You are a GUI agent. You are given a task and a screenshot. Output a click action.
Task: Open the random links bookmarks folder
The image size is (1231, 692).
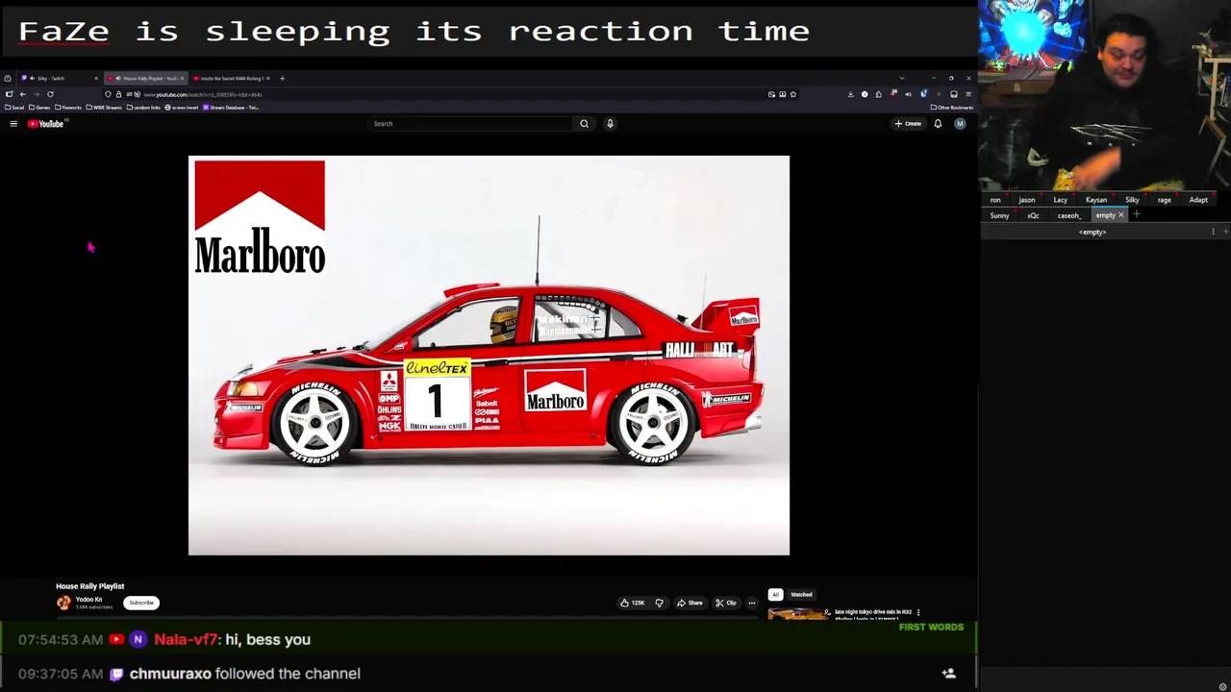click(x=144, y=108)
